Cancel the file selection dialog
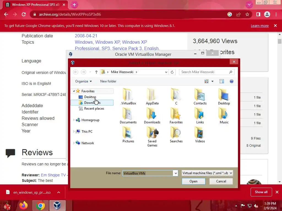This screenshot has height=211, width=282. 221,181
